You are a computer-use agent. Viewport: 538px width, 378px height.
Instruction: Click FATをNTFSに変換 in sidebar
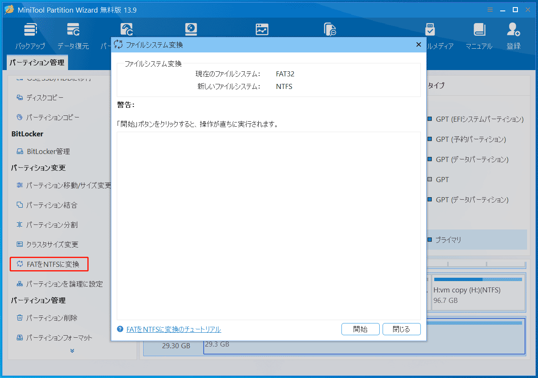coord(50,264)
